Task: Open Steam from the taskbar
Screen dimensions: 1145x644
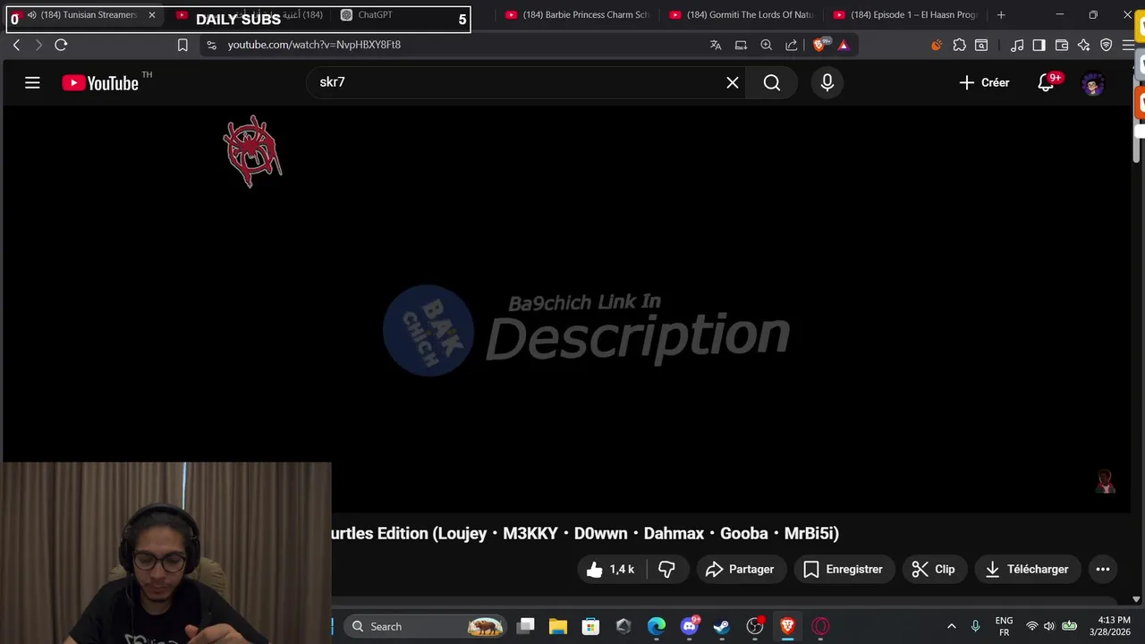Action: click(x=722, y=626)
